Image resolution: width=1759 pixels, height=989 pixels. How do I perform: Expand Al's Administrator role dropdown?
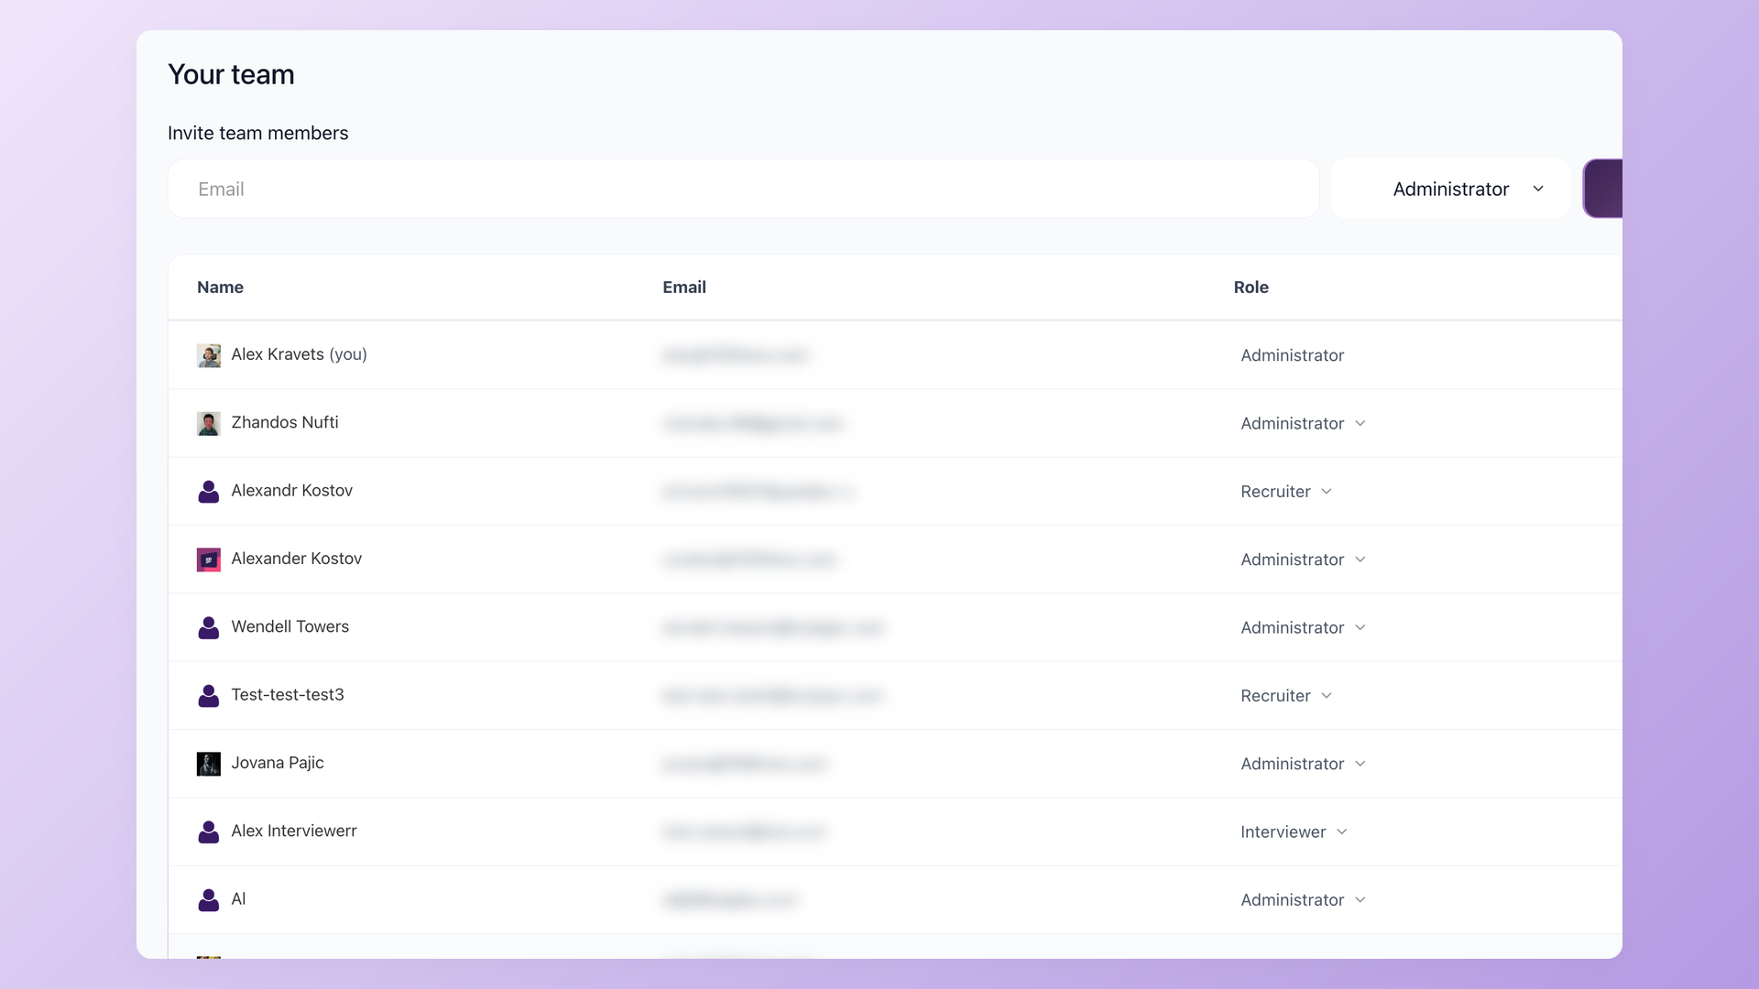pyautogui.click(x=1303, y=900)
